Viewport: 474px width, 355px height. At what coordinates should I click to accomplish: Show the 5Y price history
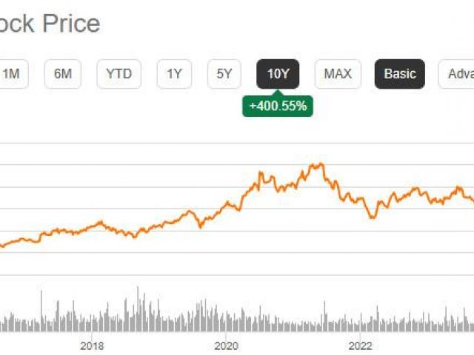tap(224, 74)
